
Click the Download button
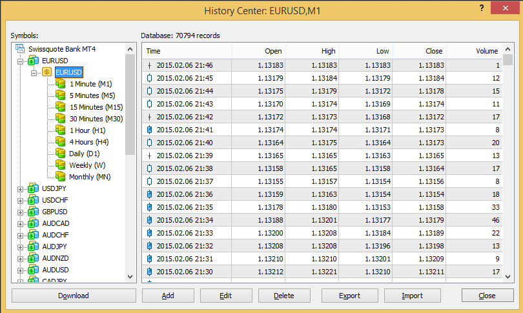(74, 296)
